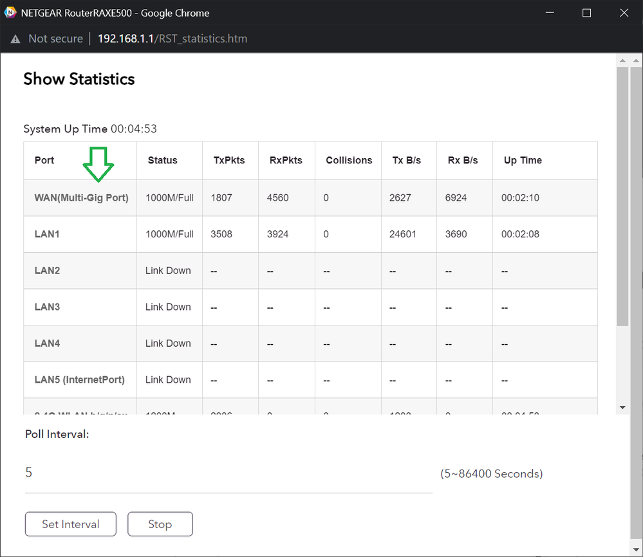Close the router statistics window
Viewport: 643px width, 557px height.
point(624,13)
